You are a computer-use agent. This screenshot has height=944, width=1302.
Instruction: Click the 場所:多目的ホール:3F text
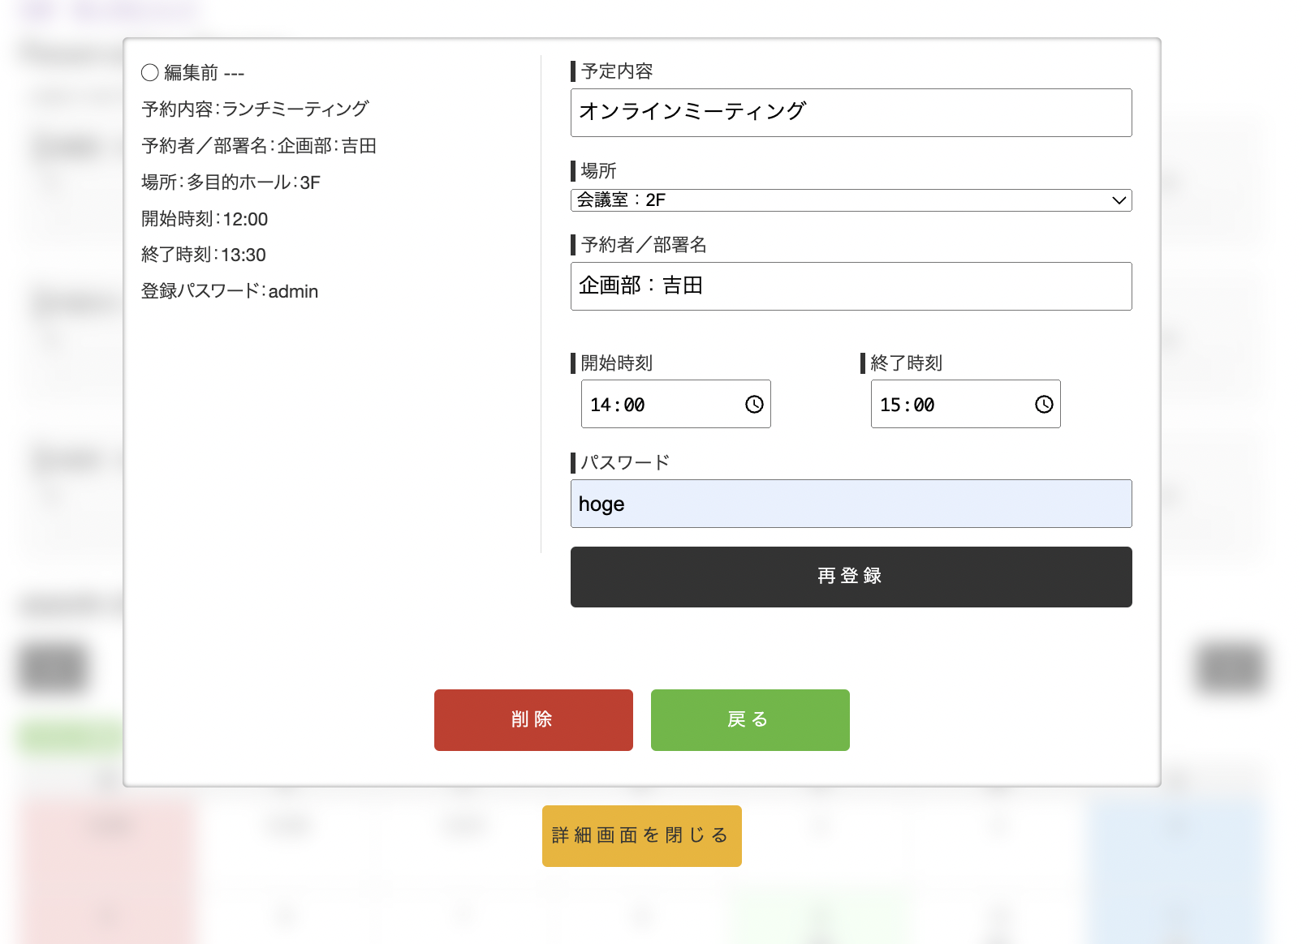(x=231, y=182)
